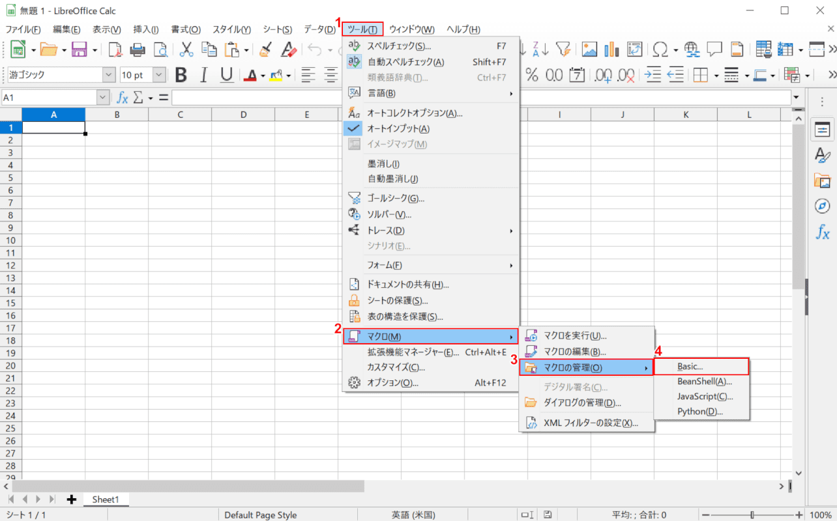Open font color dropdown arrow

click(x=262, y=76)
